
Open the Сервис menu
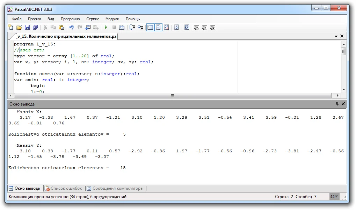[93, 19]
